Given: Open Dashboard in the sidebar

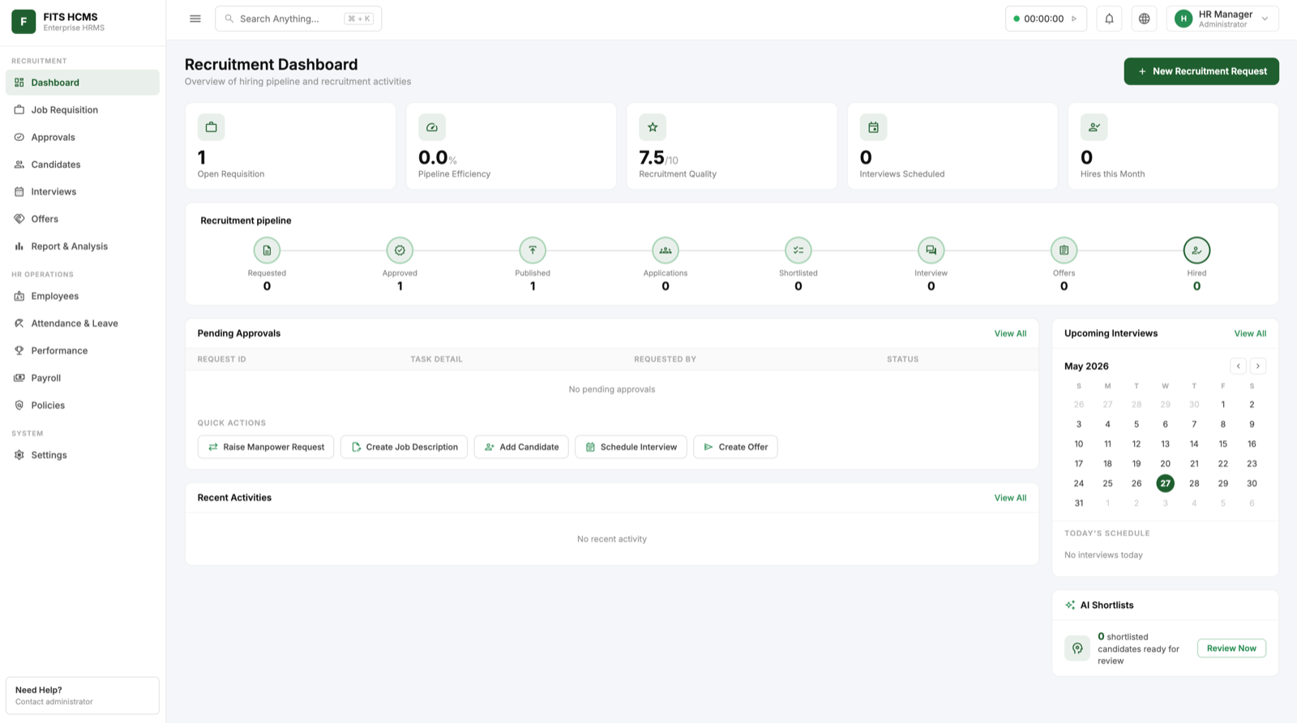Looking at the screenshot, I should 83,83.
